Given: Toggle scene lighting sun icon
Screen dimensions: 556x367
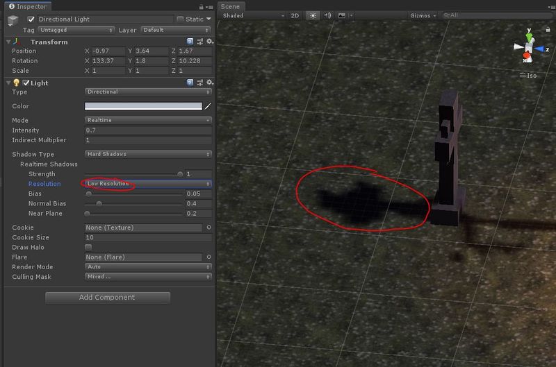Looking at the screenshot, I should (x=312, y=15).
